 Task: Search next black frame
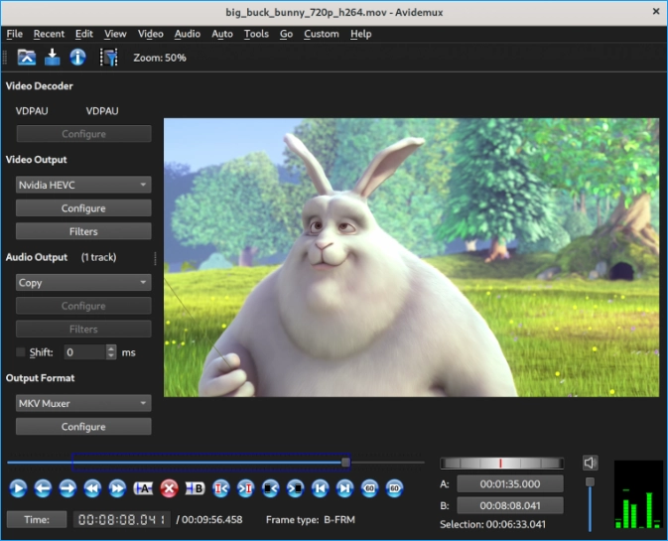[x=295, y=488]
